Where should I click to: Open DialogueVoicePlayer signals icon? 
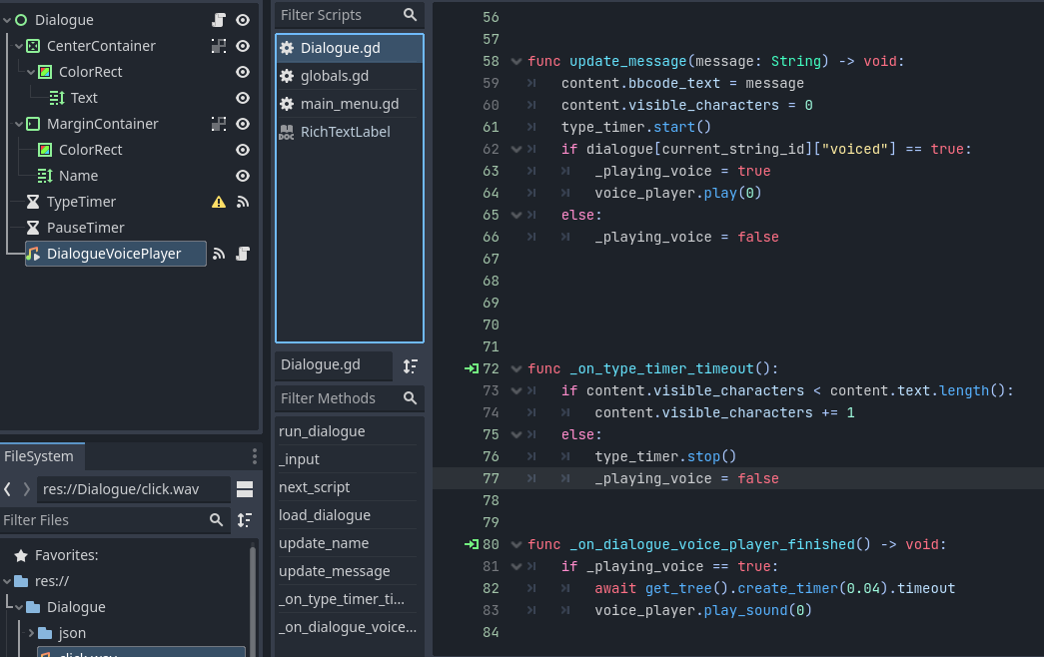(219, 254)
